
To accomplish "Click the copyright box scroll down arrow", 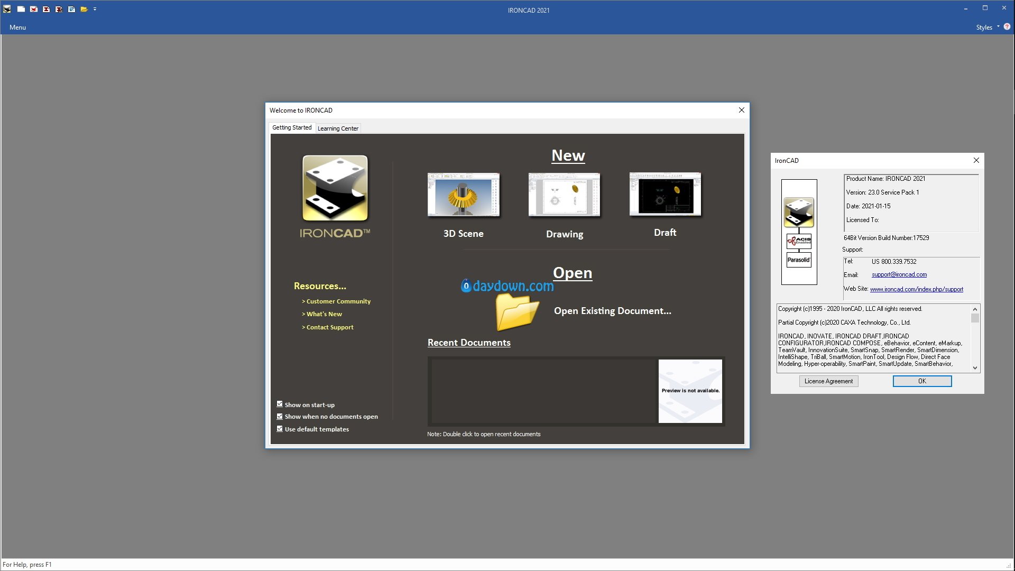I will pos(975,368).
